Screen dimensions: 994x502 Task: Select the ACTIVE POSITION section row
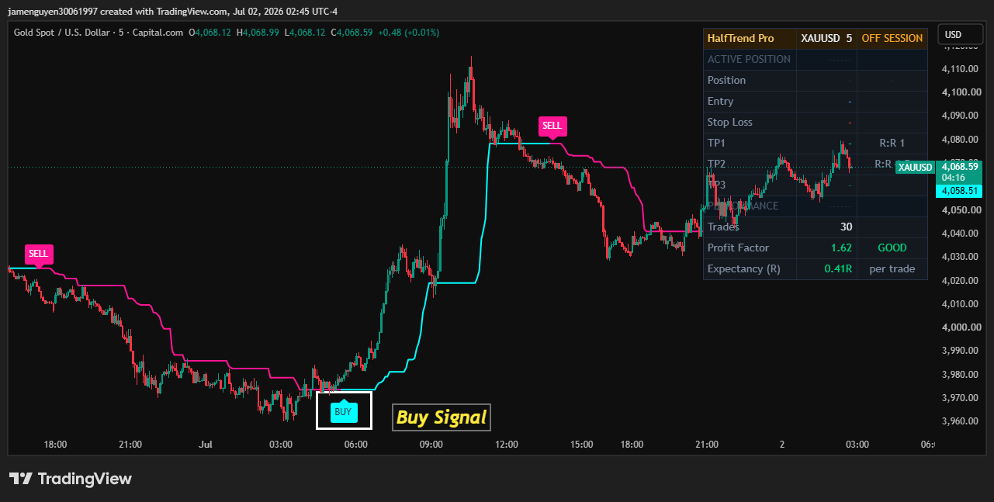(815, 59)
